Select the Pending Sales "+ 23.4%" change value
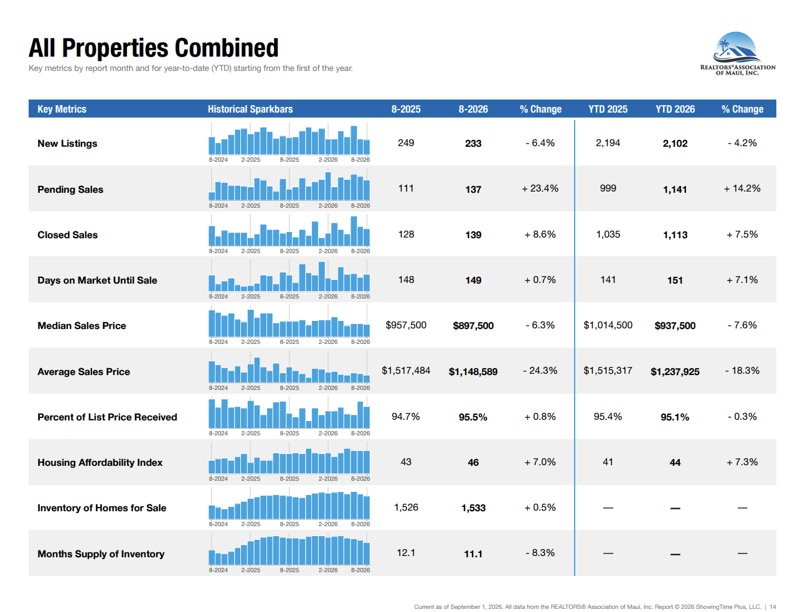Viewport: 805px width, 612px height. click(x=540, y=188)
